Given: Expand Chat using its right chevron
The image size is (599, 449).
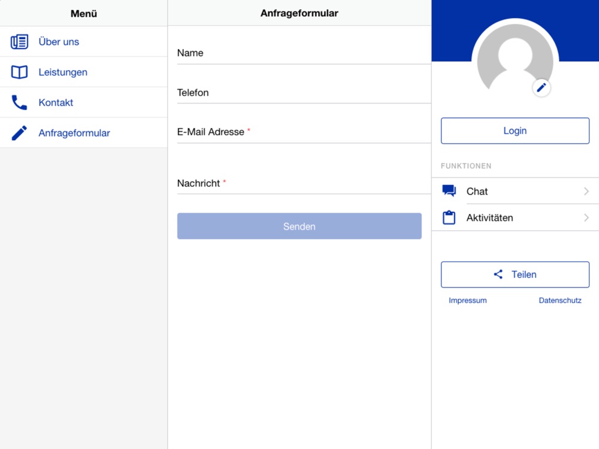Looking at the screenshot, I should coord(586,192).
